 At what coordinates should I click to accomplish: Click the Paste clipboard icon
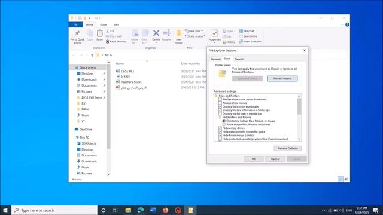click(x=100, y=33)
